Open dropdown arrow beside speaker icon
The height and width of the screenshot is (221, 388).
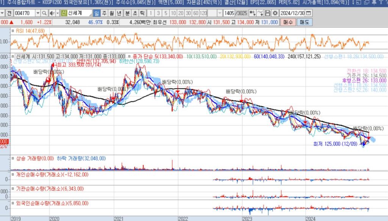[57, 13]
